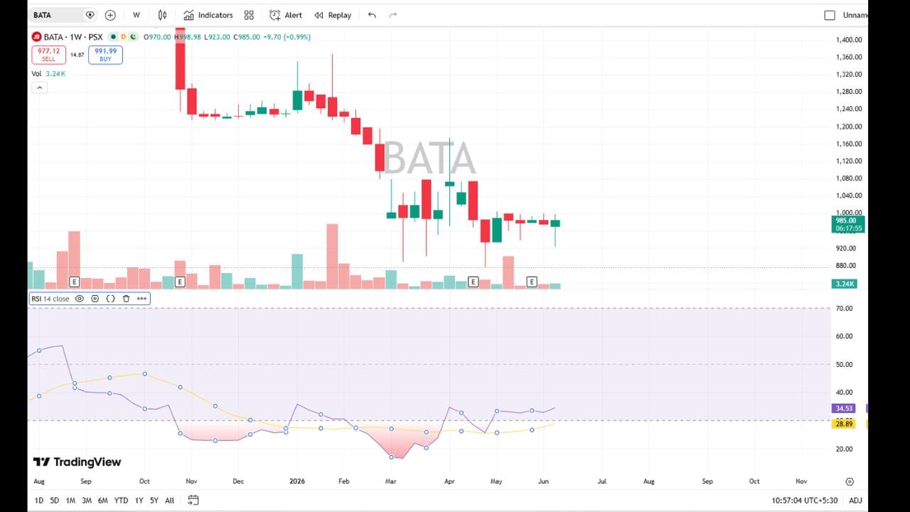Viewport: 910px width, 512px height.
Task: Click the earnings E marker in late May
Action: pos(531,282)
